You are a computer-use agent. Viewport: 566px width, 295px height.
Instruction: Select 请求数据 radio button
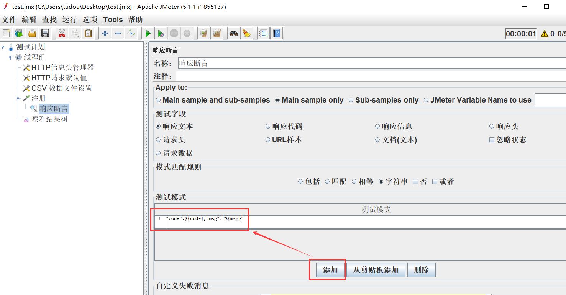click(x=174, y=153)
